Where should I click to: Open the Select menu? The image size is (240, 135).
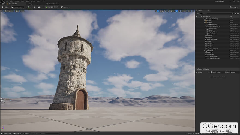point(33,1)
